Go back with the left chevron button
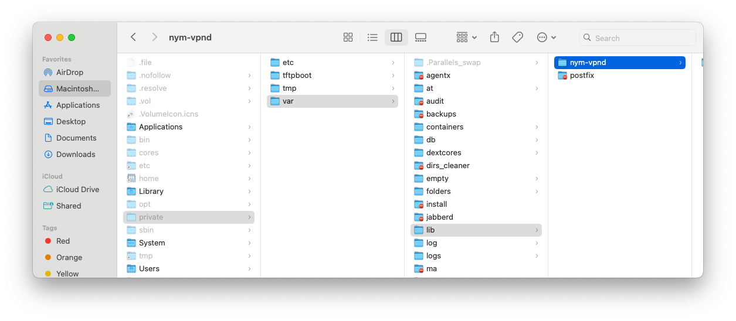Image resolution: width=736 pixels, height=321 pixels. (133, 37)
